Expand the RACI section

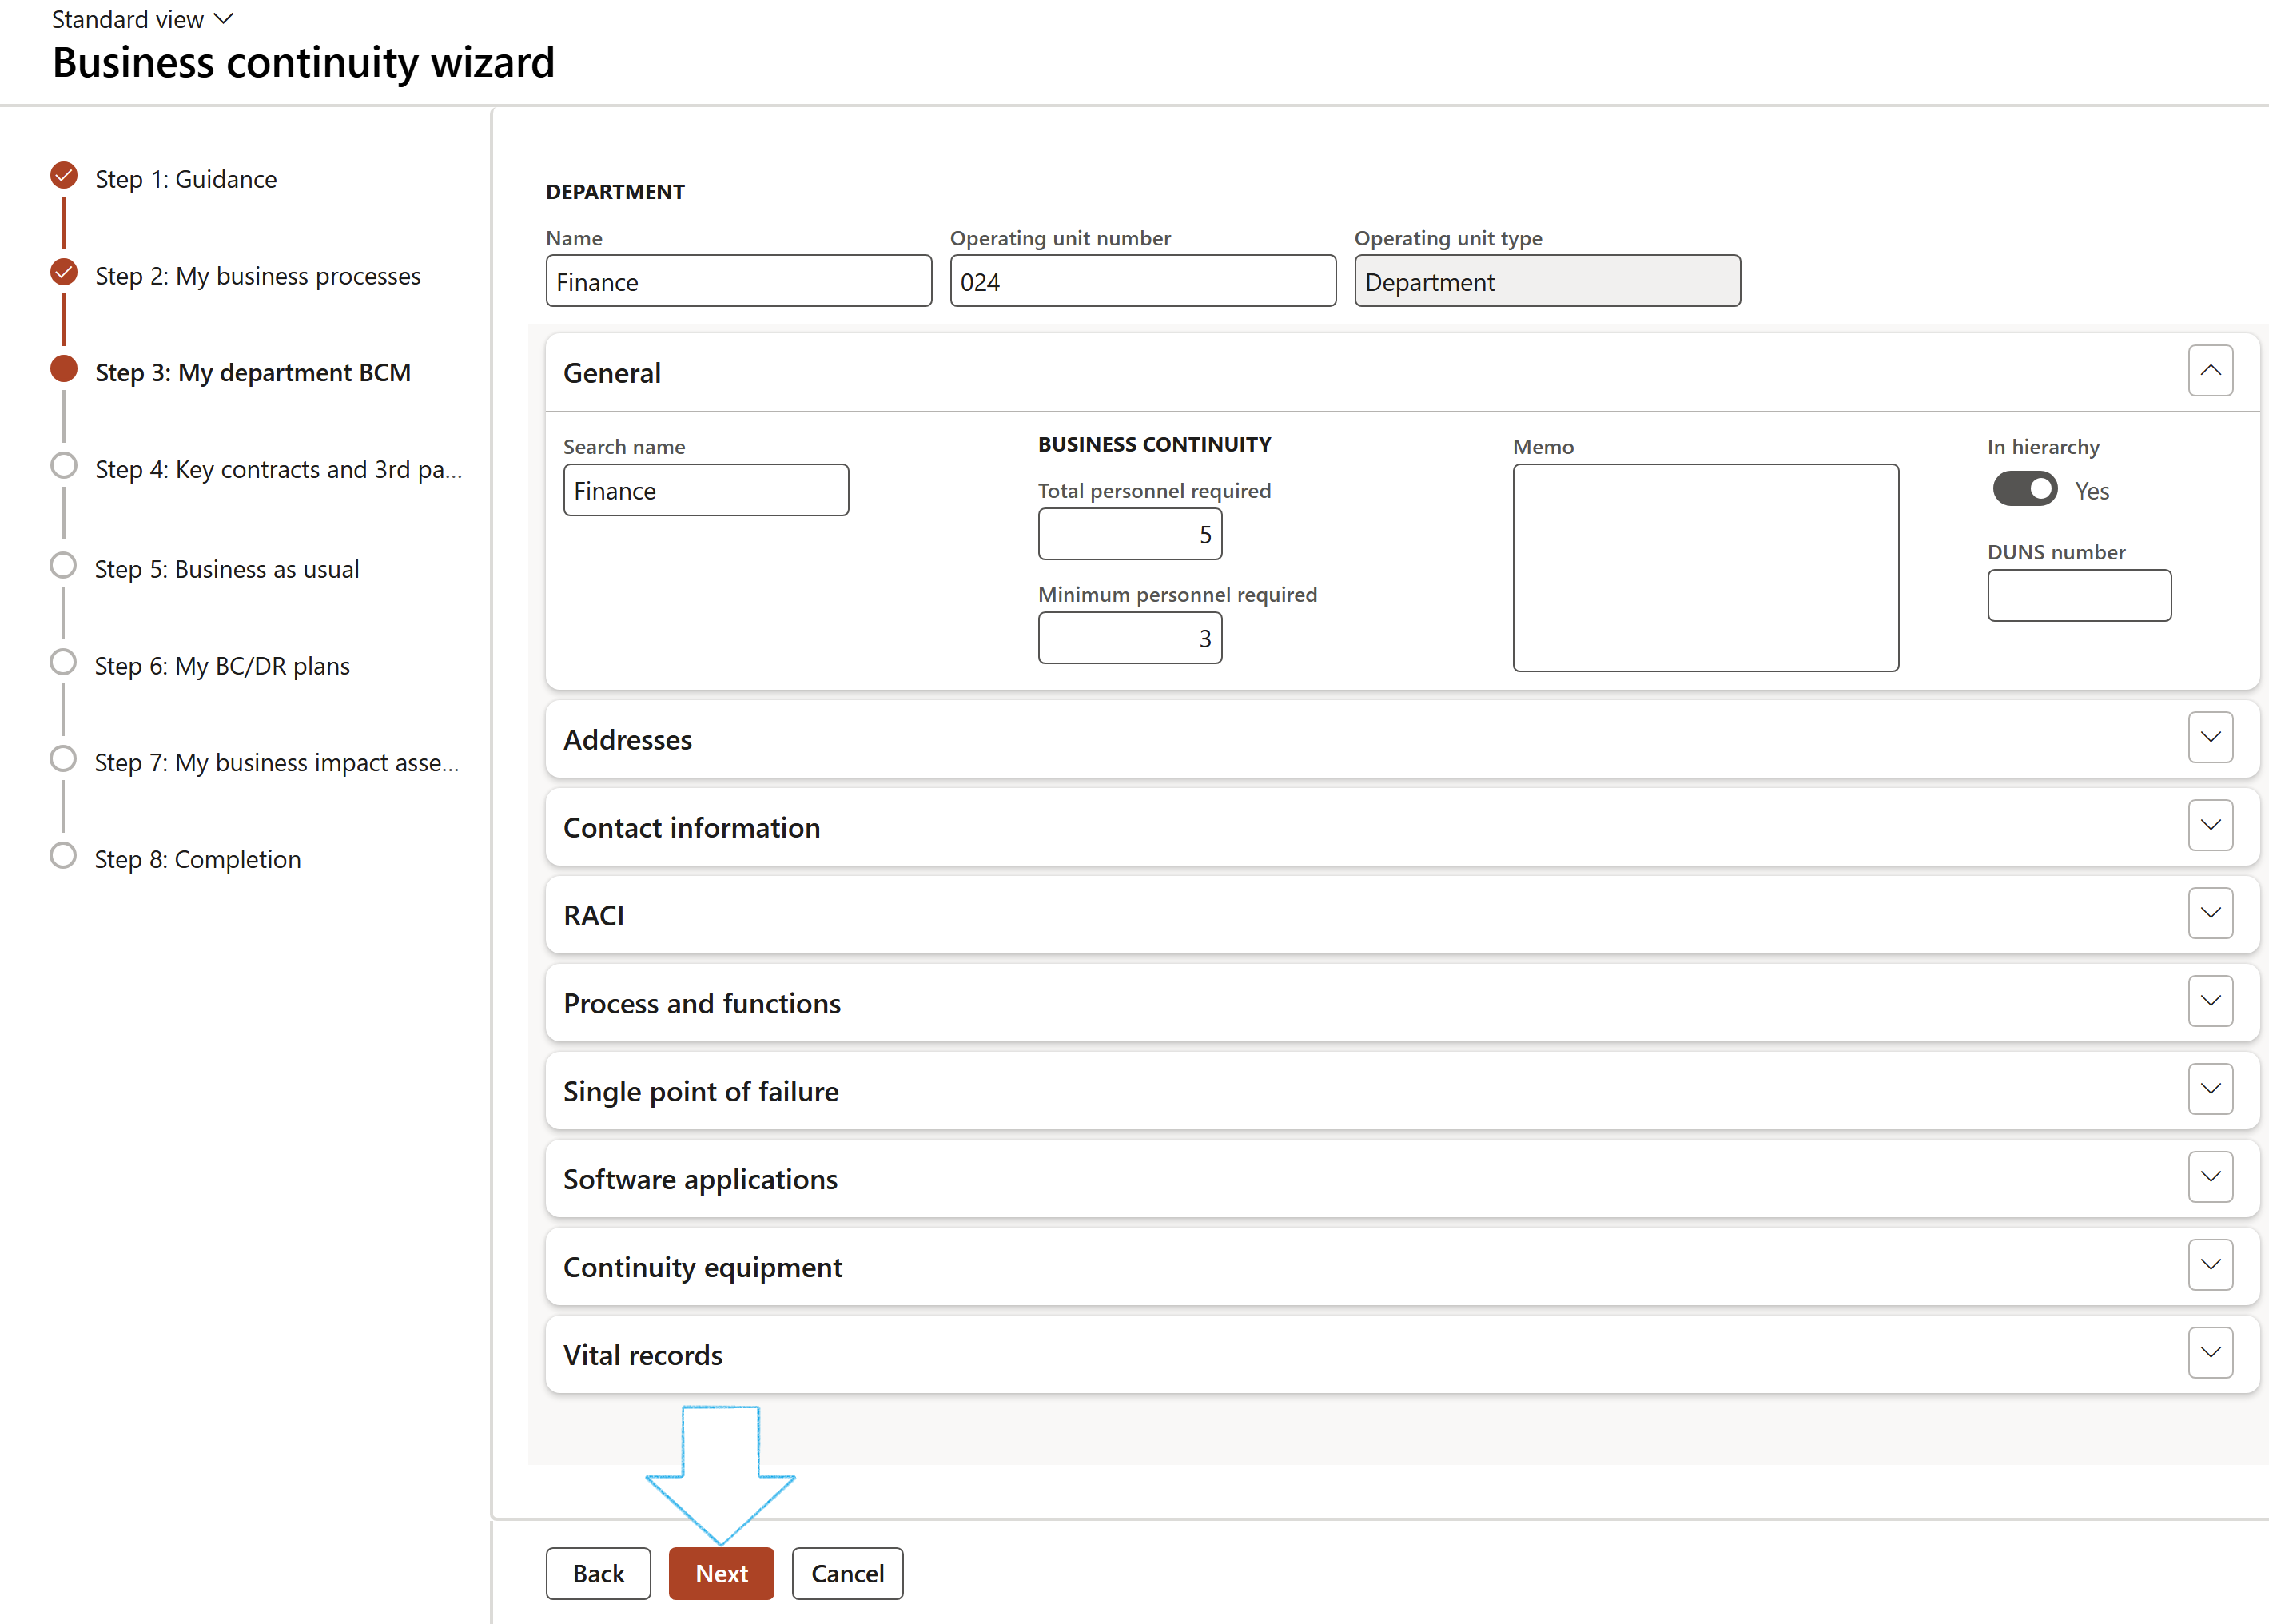pyautogui.click(x=2209, y=914)
